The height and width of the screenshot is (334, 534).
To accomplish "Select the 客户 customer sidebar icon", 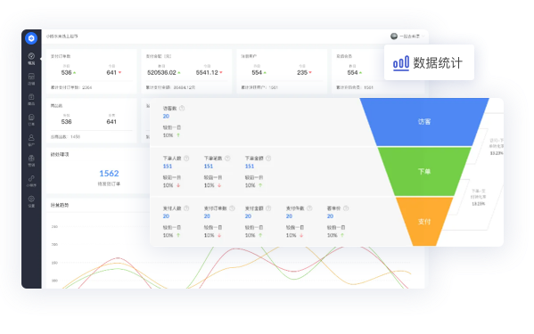I will [x=31, y=140].
